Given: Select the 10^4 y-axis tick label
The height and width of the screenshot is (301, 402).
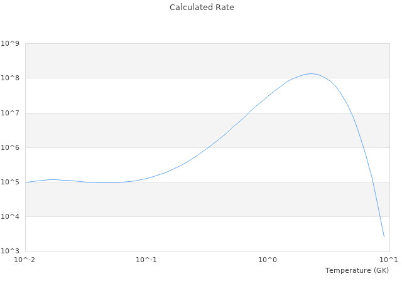Looking at the screenshot, I should (10, 216).
